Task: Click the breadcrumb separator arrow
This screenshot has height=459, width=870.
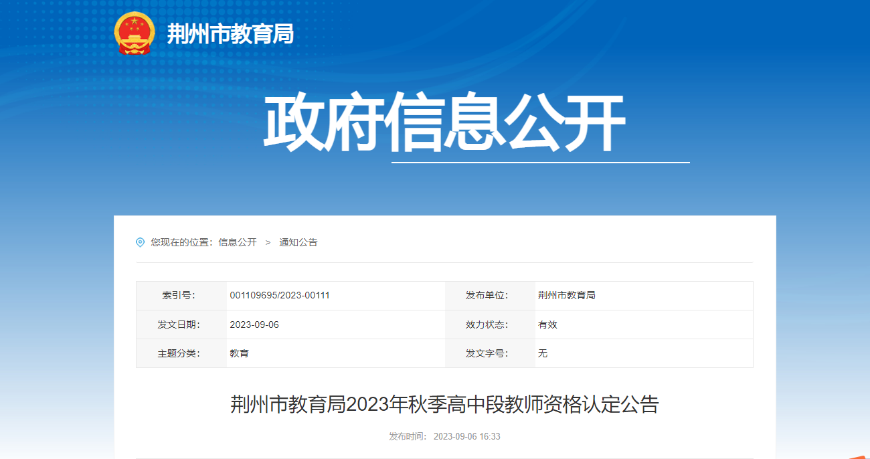Action: (268, 242)
